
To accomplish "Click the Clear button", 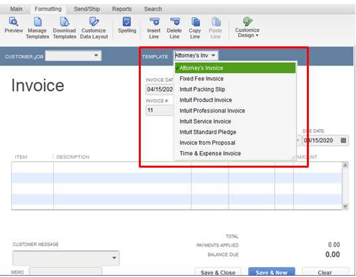I will pyautogui.click(x=325, y=272).
